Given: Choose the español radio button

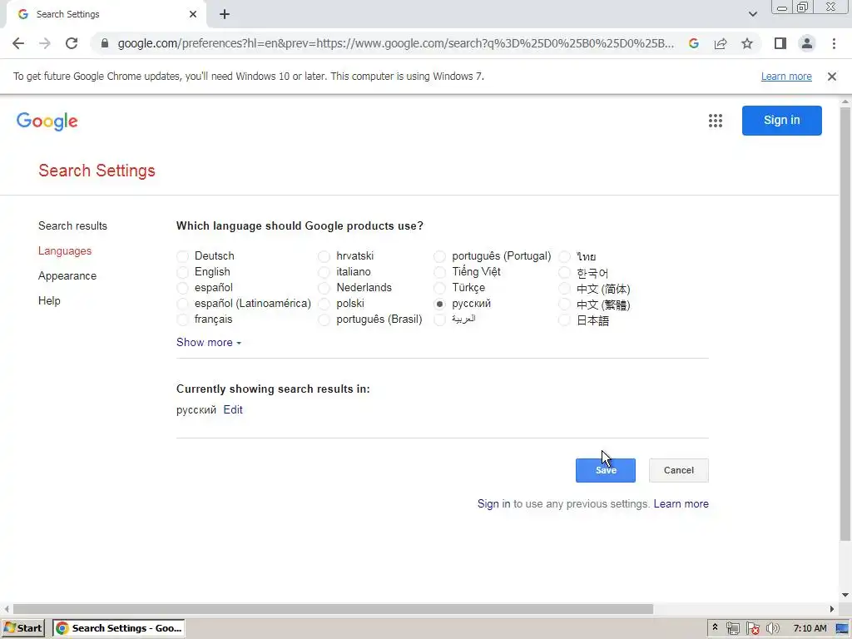Looking at the screenshot, I should click(x=182, y=288).
